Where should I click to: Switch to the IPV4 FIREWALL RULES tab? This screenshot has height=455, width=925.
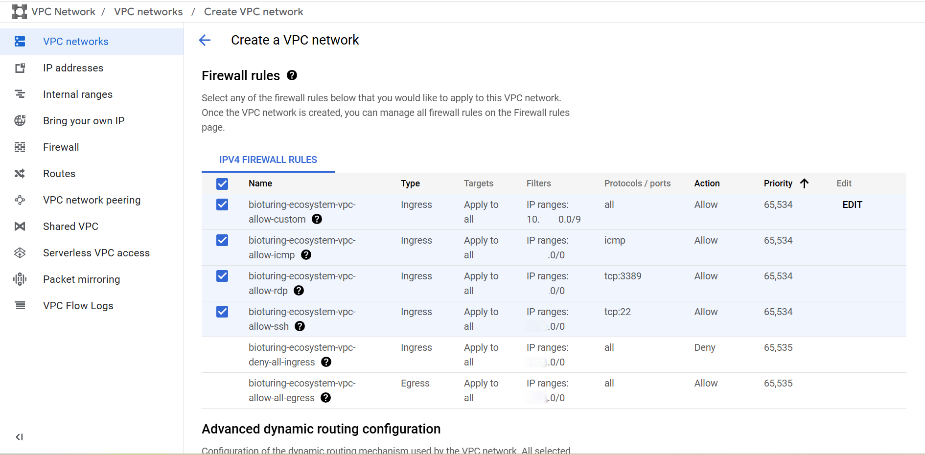pos(268,160)
